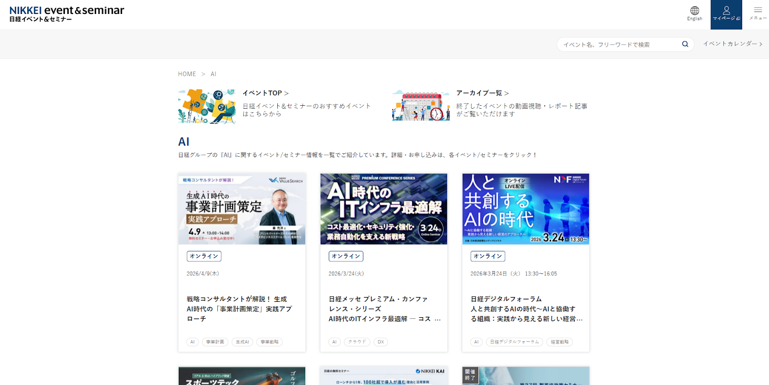The width and height of the screenshot is (769, 385).
Task: Open title 戦略コンサルタントが解説！生成AI時代の
Action: coord(239,309)
